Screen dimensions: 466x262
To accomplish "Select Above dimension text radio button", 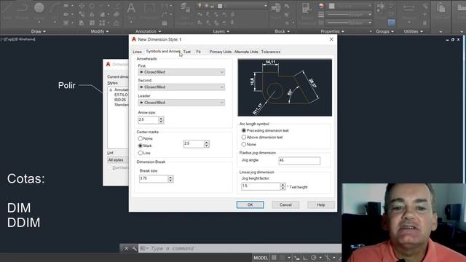I will (x=244, y=138).
